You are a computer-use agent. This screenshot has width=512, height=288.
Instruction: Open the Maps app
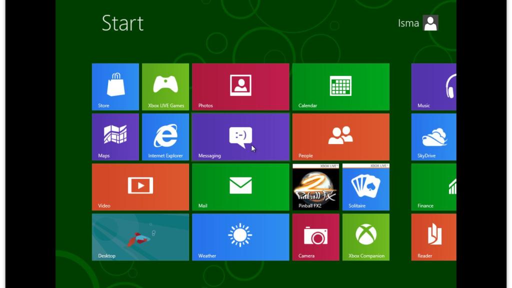click(x=115, y=136)
